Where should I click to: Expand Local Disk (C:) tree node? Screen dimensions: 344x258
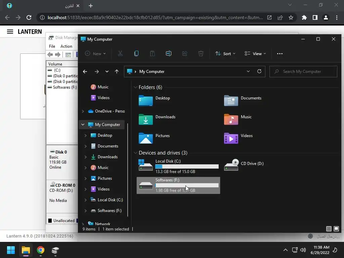tap(85, 200)
